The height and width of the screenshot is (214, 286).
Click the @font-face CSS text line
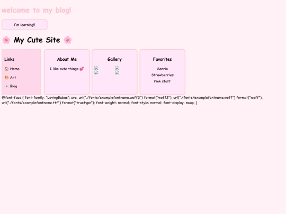(x=132, y=98)
